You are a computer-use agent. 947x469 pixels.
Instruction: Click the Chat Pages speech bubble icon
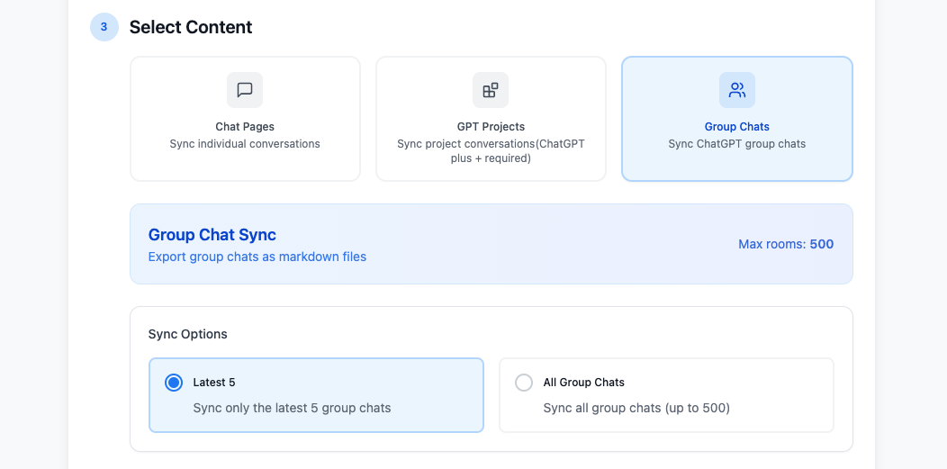pyautogui.click(x=245, y=90)
